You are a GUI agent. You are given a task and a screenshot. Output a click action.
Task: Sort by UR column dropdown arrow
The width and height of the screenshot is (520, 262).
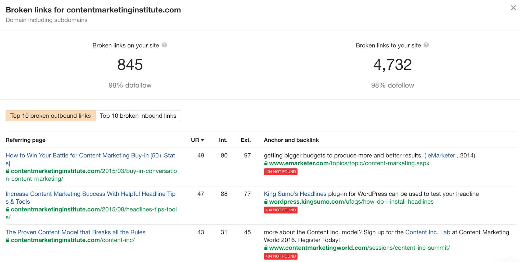[202, 140]
